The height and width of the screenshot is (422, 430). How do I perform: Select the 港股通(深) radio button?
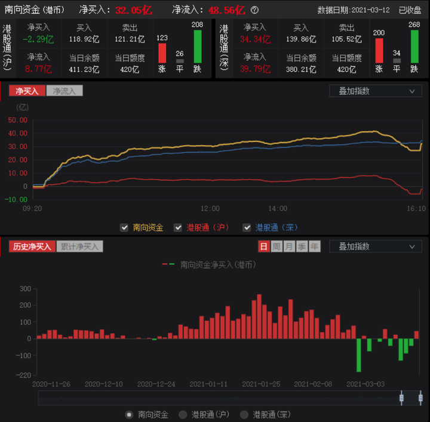244,415
